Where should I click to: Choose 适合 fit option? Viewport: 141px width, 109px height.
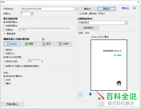(5, 50)
